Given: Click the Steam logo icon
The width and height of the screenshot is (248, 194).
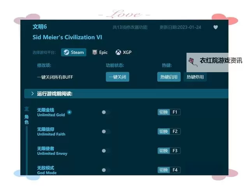Looking at the screenshot, I should pyautogui.click(x=66, y=52).
